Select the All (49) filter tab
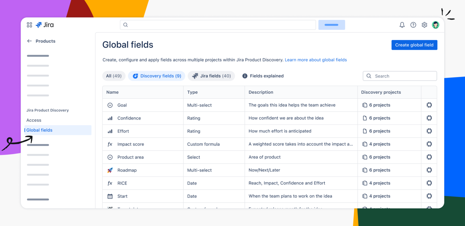The width and height of the screenshot is (465, 226). pyautogui.click(x=114, y=76)
